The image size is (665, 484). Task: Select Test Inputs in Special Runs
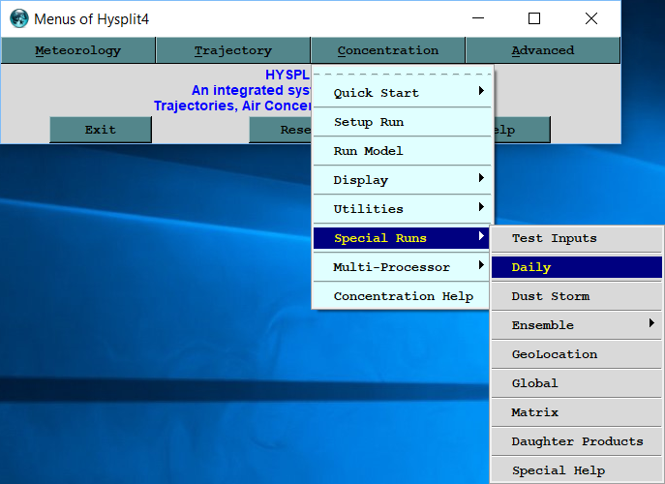(x=577, y=238)
